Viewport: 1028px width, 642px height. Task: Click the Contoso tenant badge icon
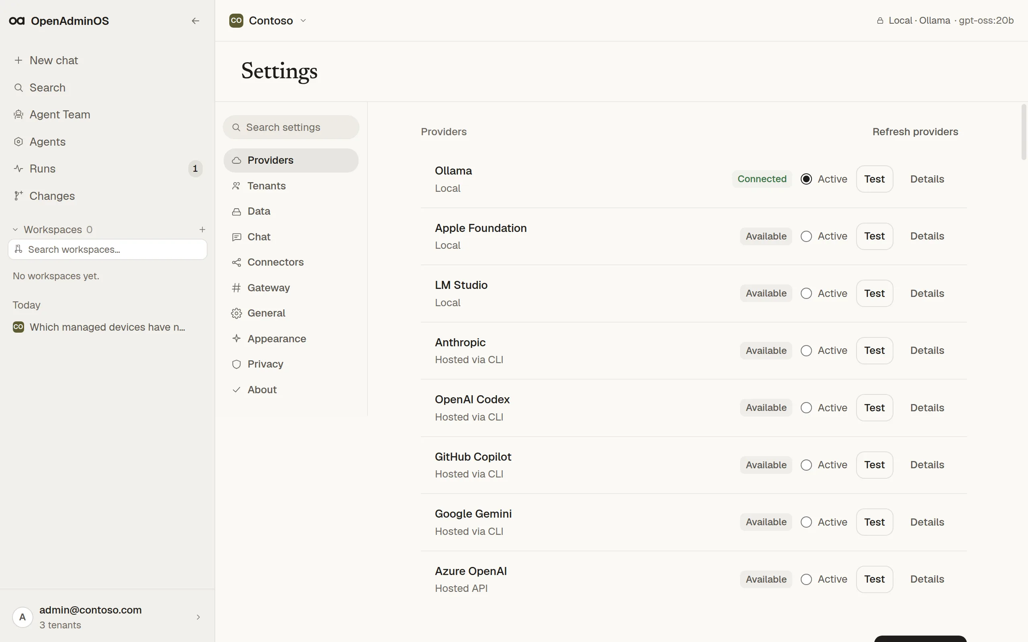[x=236, y=20]
